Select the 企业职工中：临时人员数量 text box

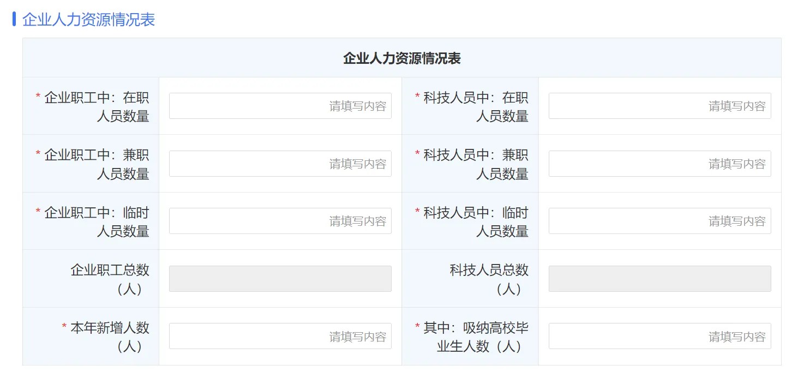tap(280, 221)
